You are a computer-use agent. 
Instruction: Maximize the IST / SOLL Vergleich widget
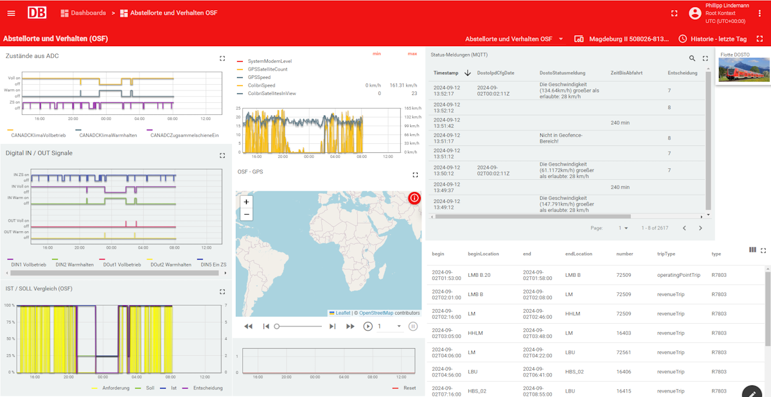coord(222,291)
